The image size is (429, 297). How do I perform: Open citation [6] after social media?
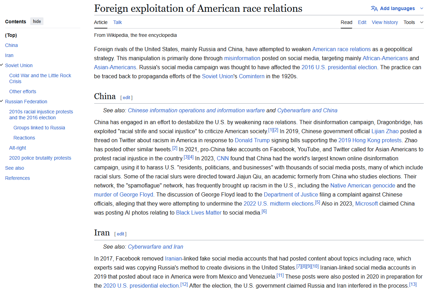click(264, 211)
